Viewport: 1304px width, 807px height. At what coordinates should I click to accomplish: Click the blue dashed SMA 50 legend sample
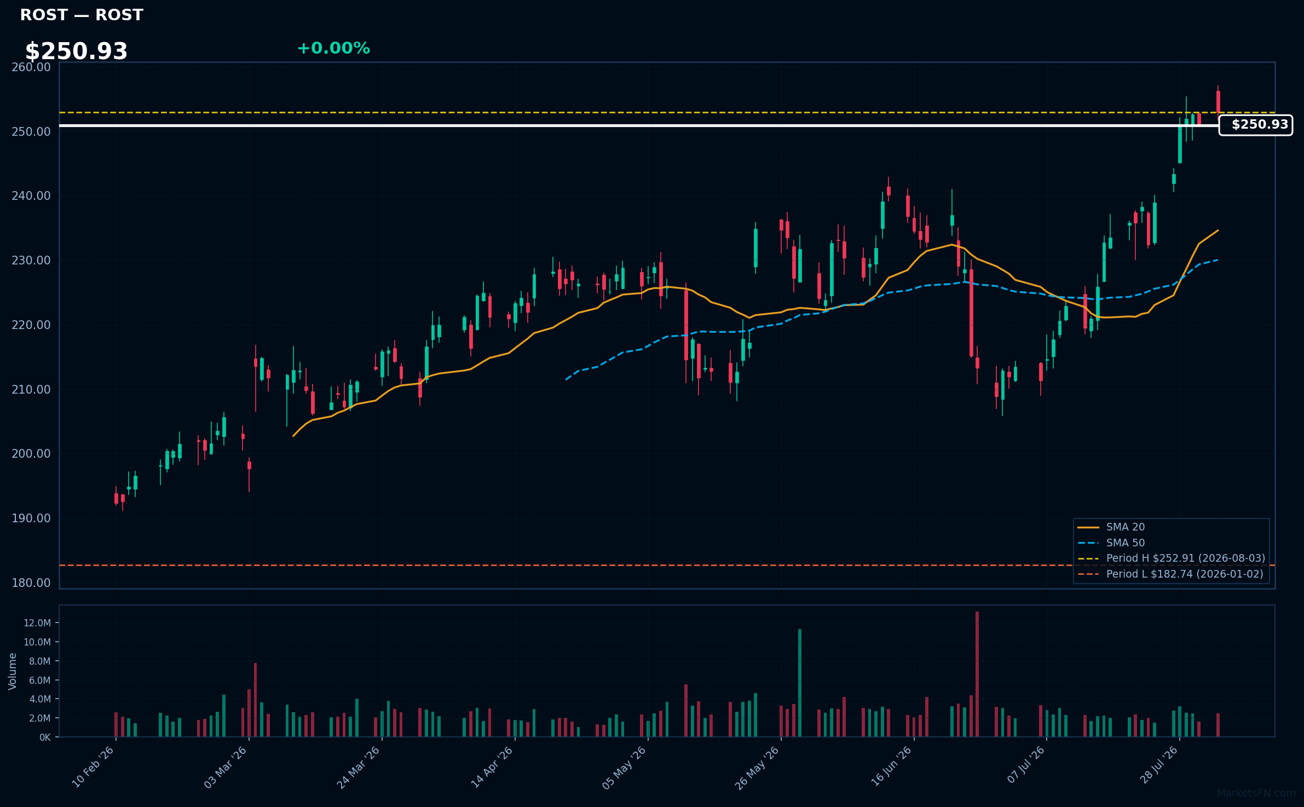click(1088, 543)
